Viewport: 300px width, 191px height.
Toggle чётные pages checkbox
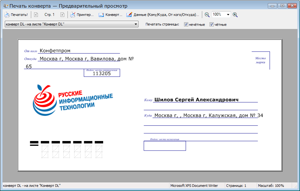coord(211,25)
